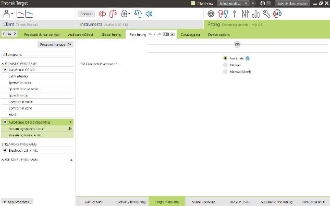Open the right audiogram curve icon

(29, 14)
